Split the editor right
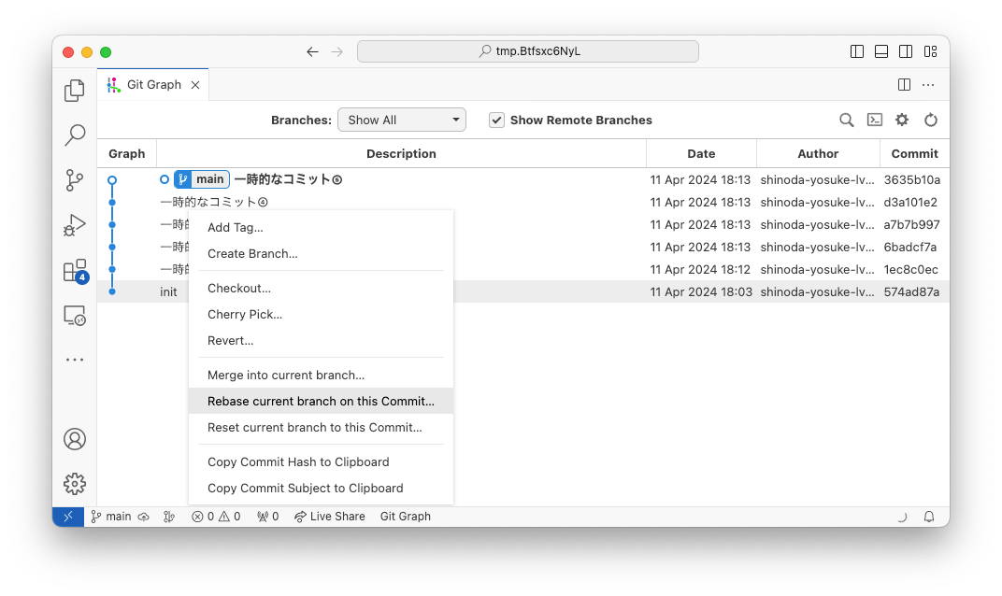 coord(904,84)
